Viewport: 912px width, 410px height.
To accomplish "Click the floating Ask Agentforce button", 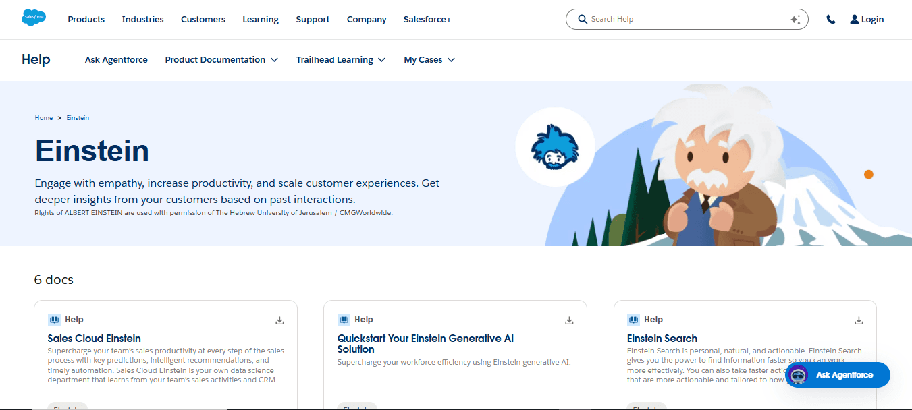I will (837, 375).
